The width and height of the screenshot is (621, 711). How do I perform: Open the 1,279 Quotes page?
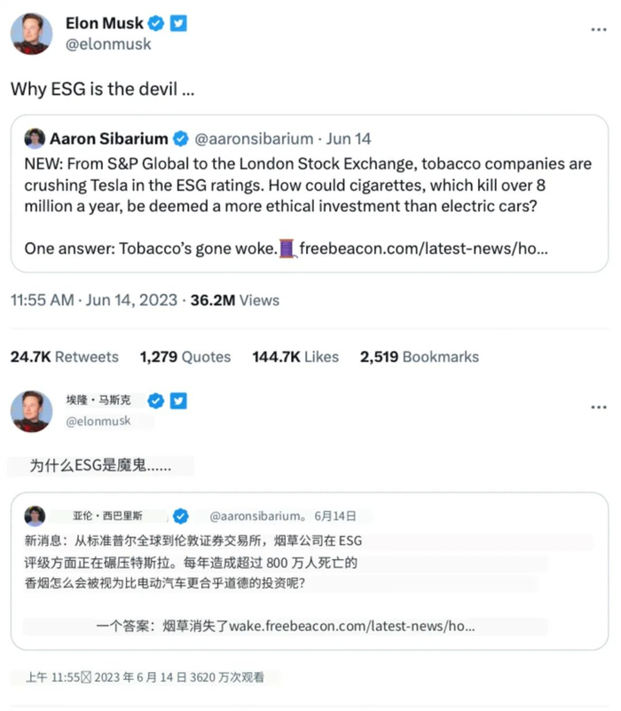(185, 357)
